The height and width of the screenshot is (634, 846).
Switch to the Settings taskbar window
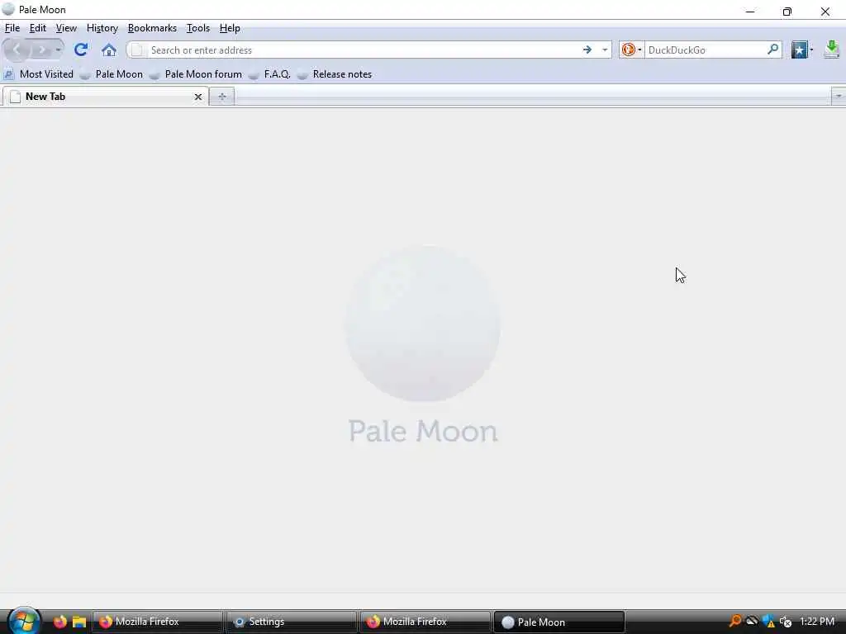click(291, 622)
